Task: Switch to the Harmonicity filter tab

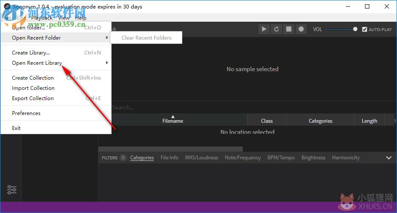Action: click(345, 158)
